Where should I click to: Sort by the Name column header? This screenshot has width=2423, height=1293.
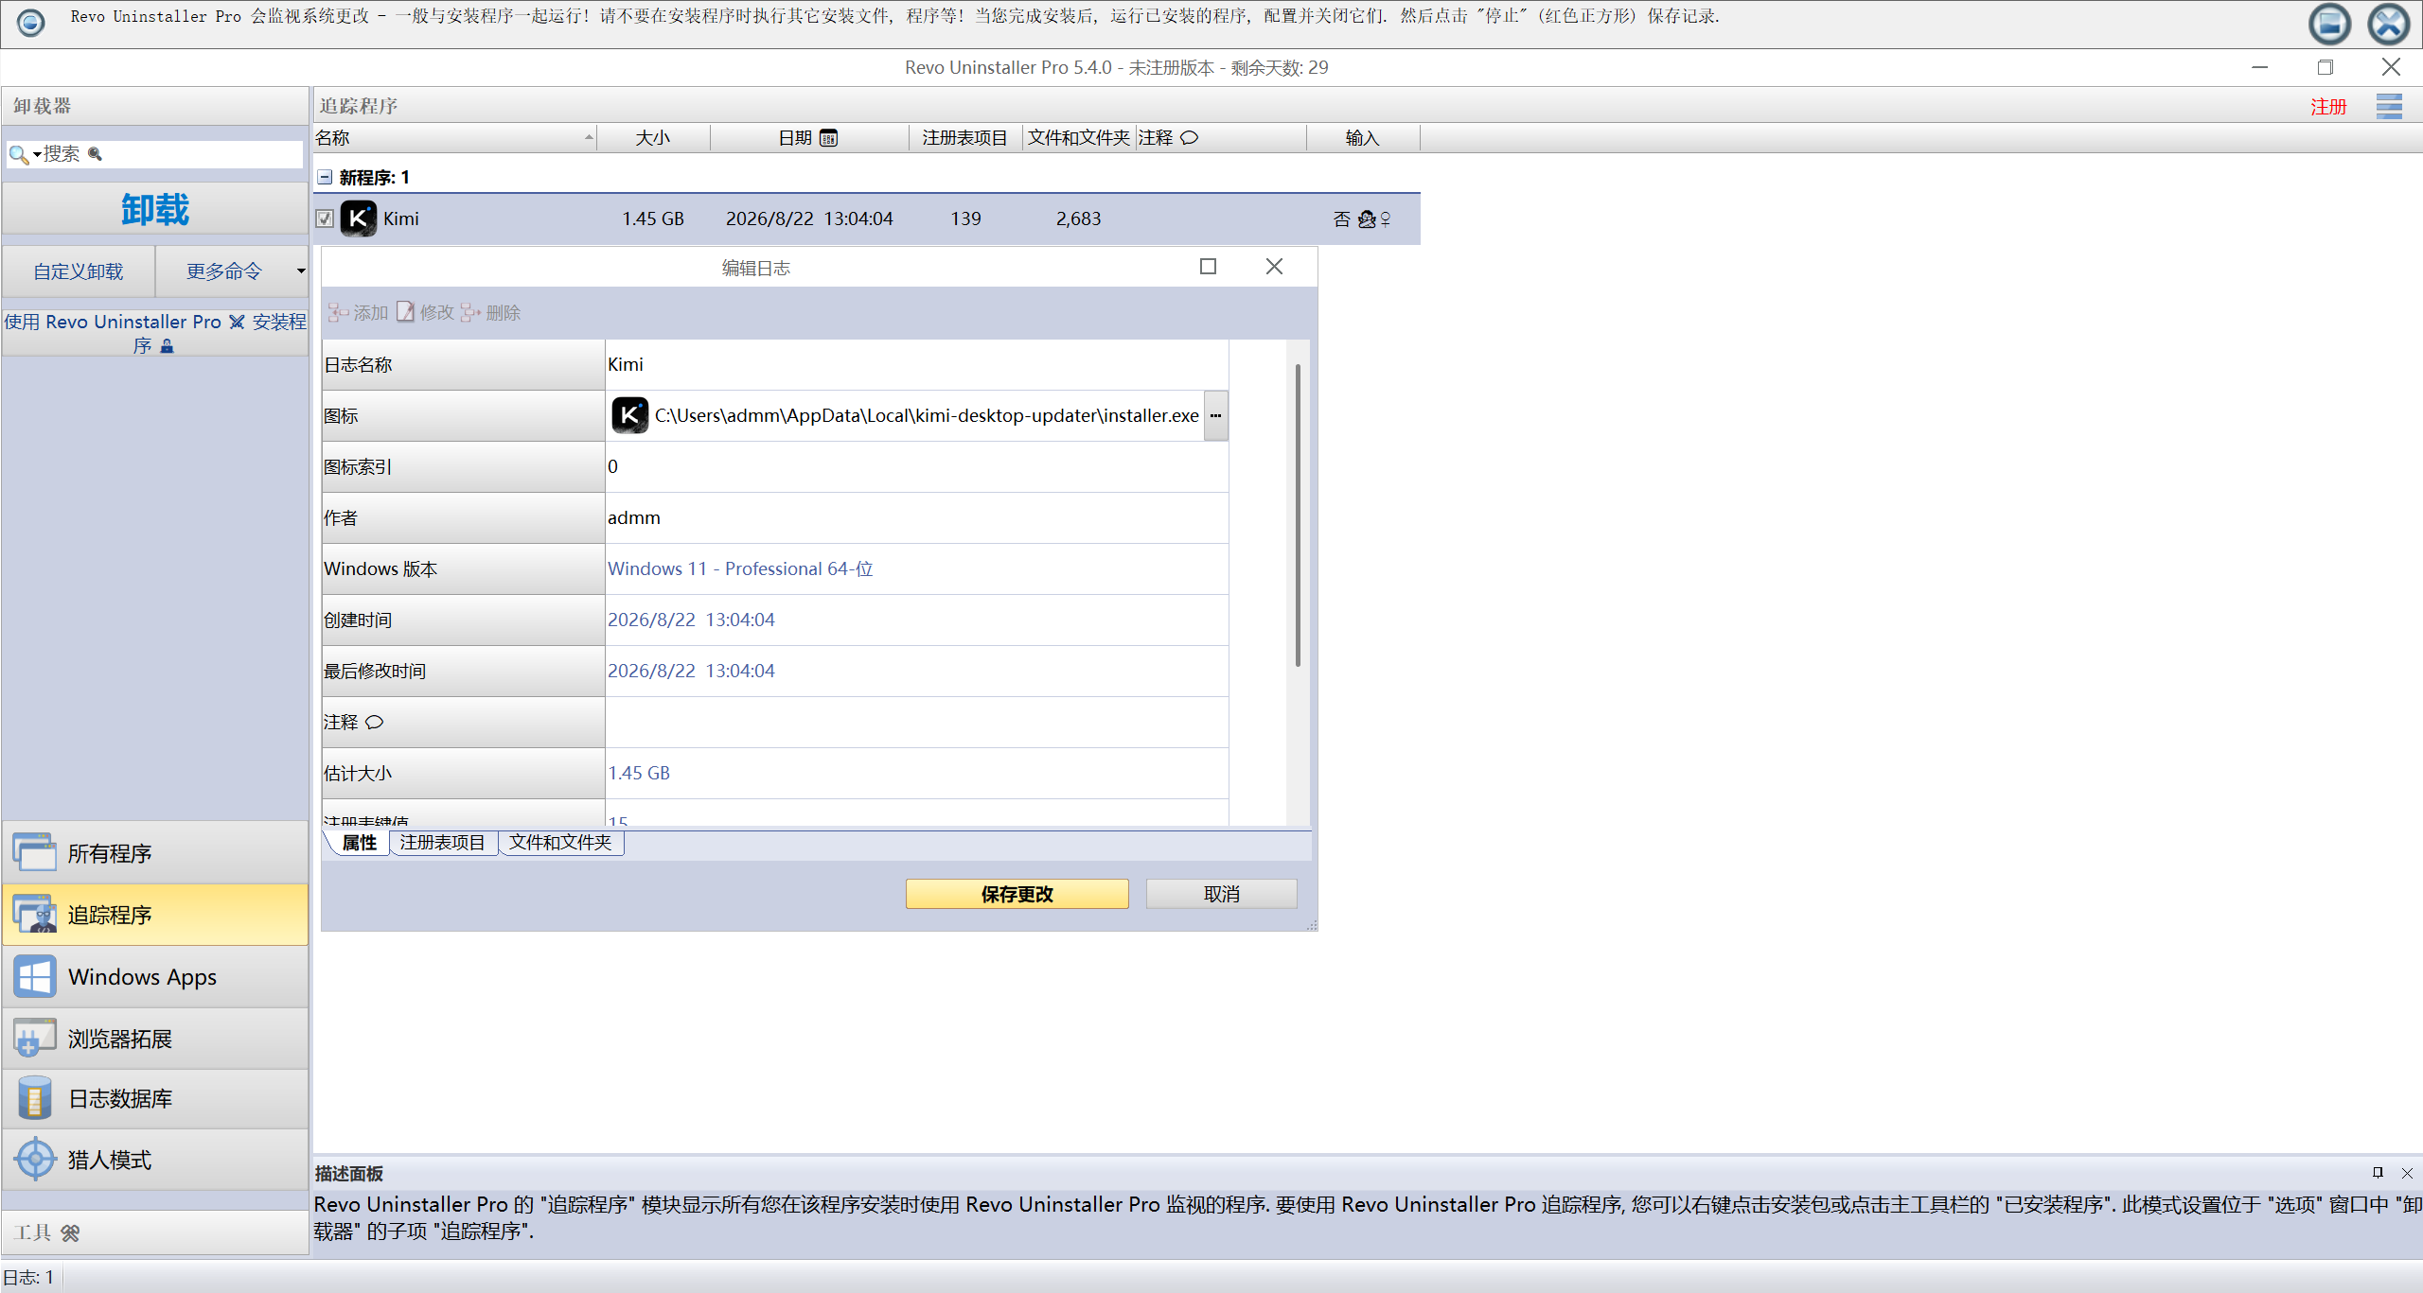pyautogui.click(x=454, y=138)
